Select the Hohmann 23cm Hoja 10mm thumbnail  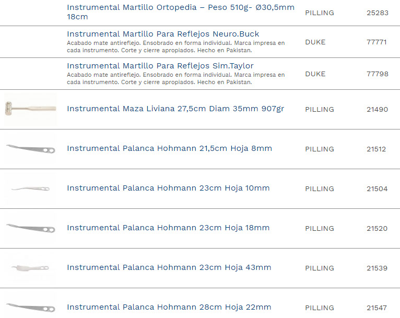(x=30, y=189)
